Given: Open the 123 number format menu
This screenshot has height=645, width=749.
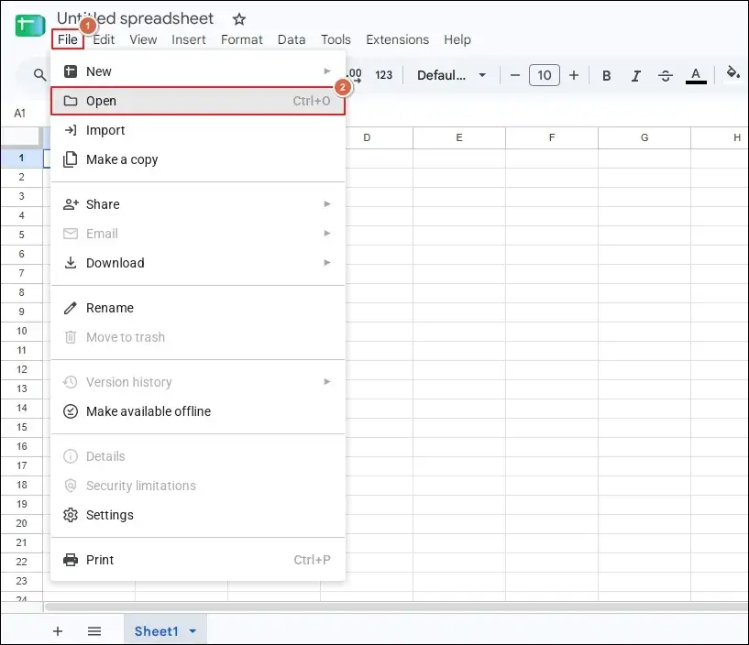Looking at the screenshot, I should [x=383, y=75].
